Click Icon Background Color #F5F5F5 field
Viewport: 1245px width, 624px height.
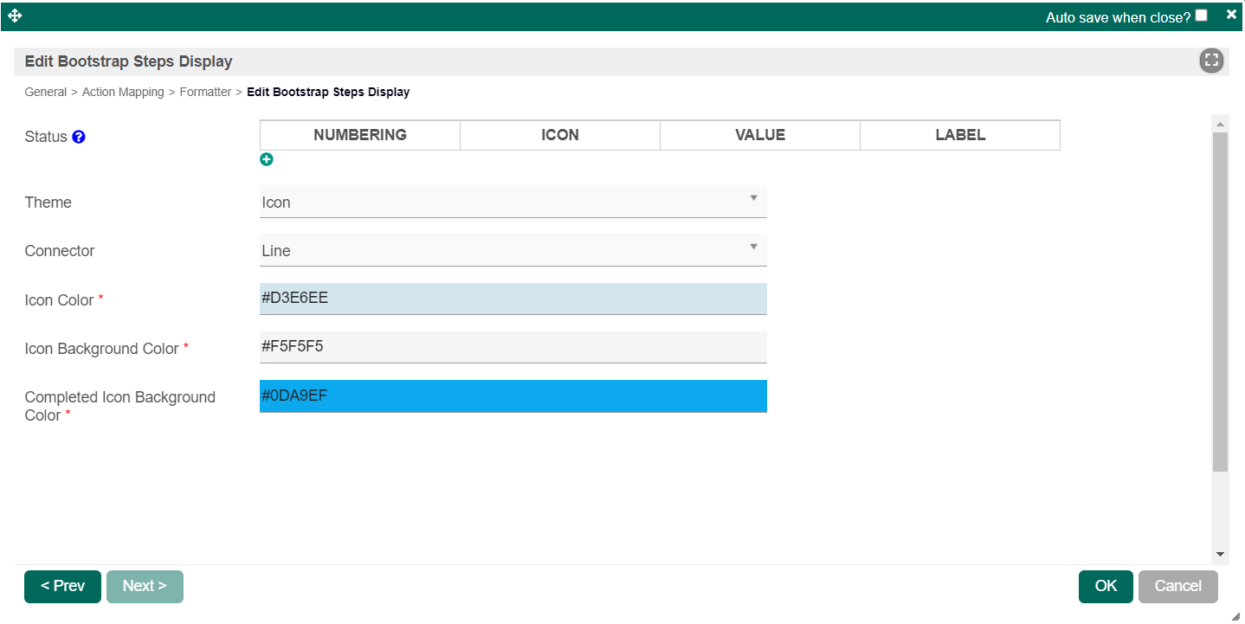click(513, 347)
